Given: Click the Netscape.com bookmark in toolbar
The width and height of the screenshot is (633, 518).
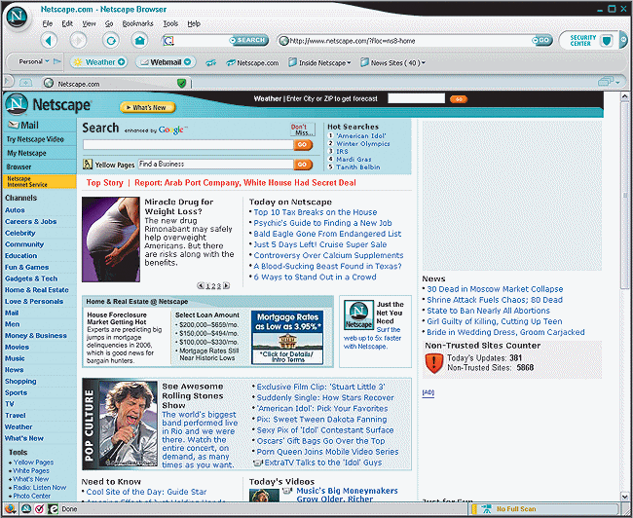Looking at the screenshot, I should [x=253, y=63].
